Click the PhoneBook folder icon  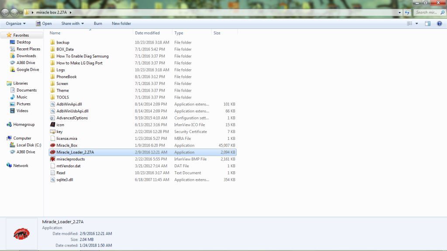point(52,77)
